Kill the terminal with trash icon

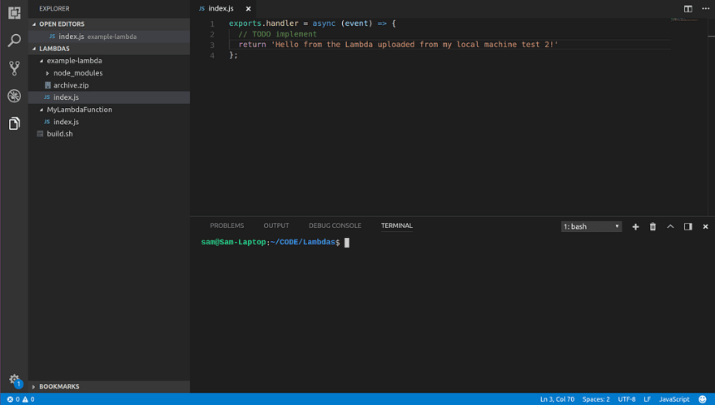click(x=652, y=226)
